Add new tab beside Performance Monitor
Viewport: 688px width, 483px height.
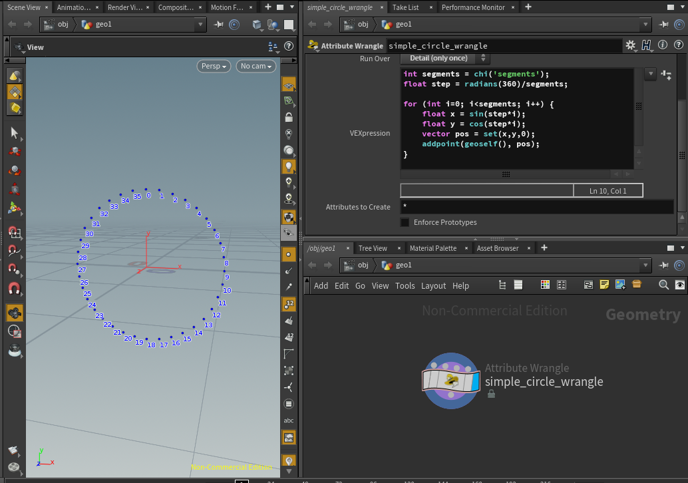(528, 7)
